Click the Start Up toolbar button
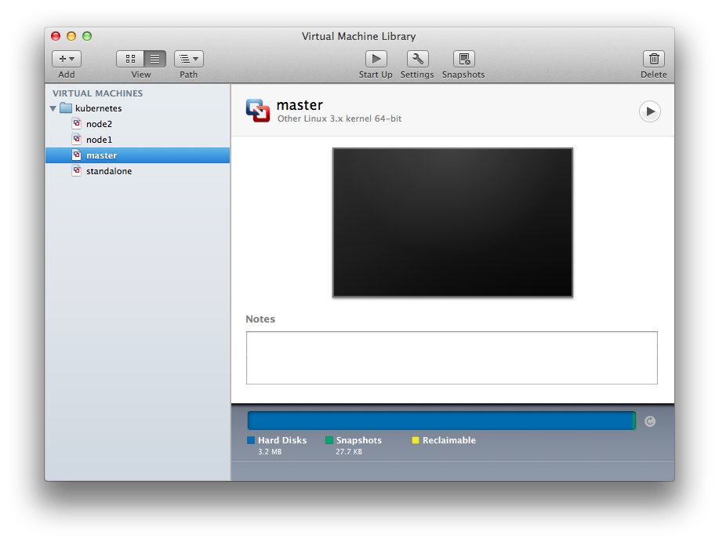This screenshot has height=543, width=719. (376, 59)
